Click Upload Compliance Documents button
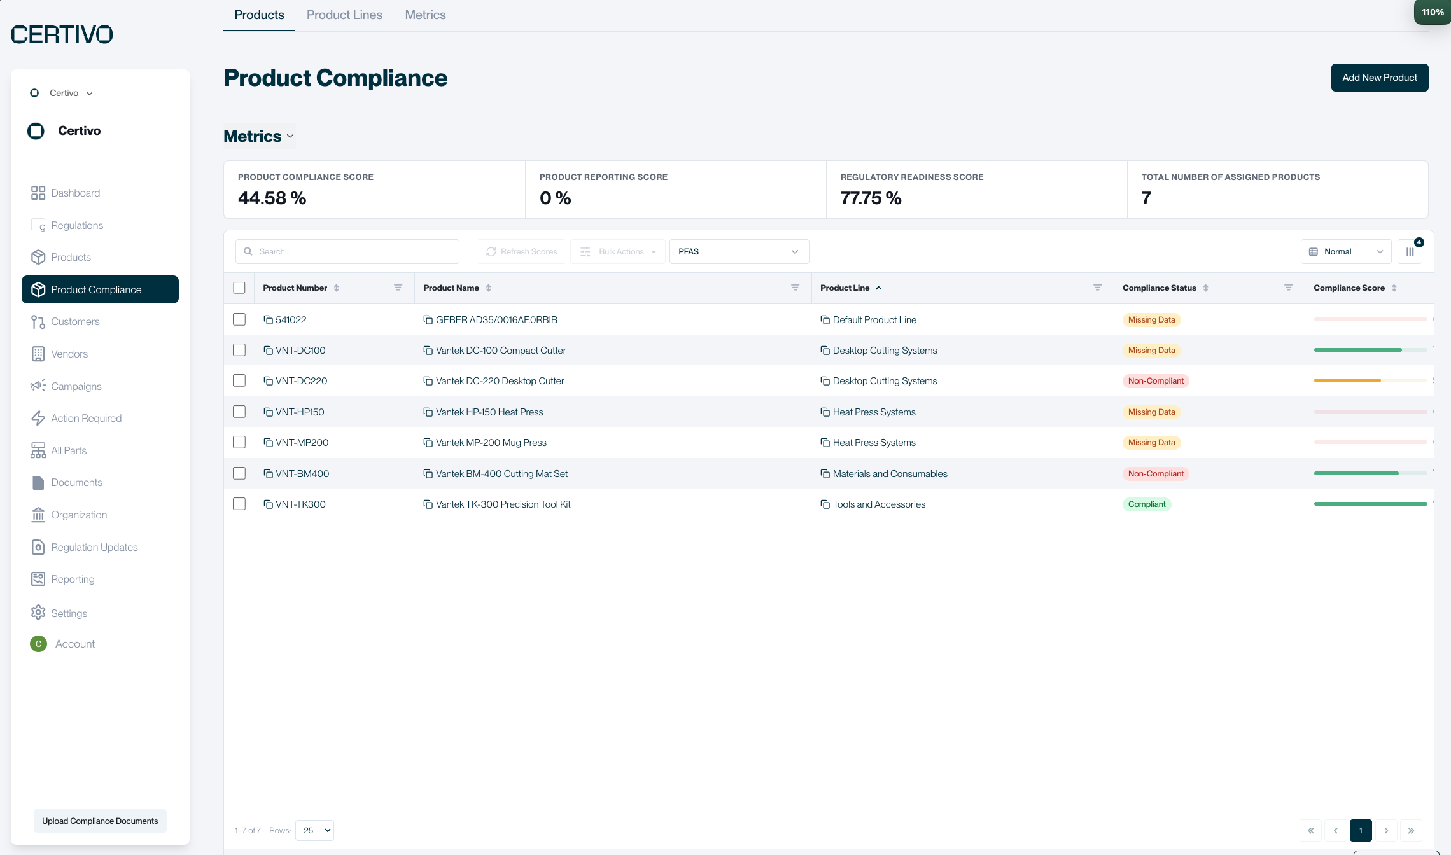 100,821
